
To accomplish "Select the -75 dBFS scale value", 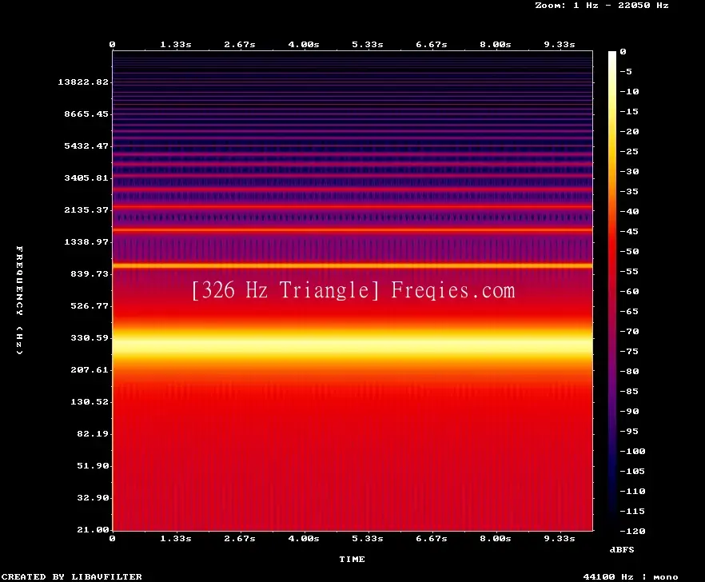I will pyautogui.click(x=630, y=351).
